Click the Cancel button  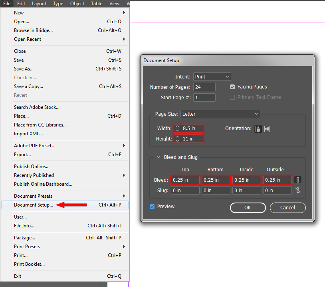click(x=287, y=208)
